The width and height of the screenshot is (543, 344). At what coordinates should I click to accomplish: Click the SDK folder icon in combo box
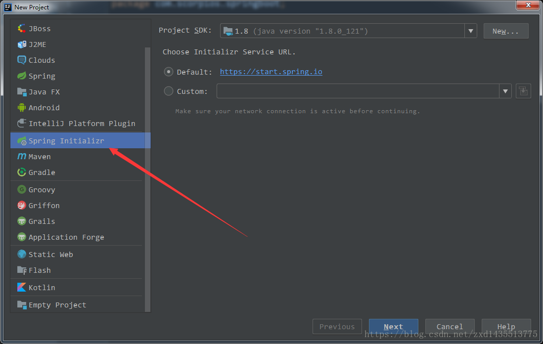tap(228, 31)
